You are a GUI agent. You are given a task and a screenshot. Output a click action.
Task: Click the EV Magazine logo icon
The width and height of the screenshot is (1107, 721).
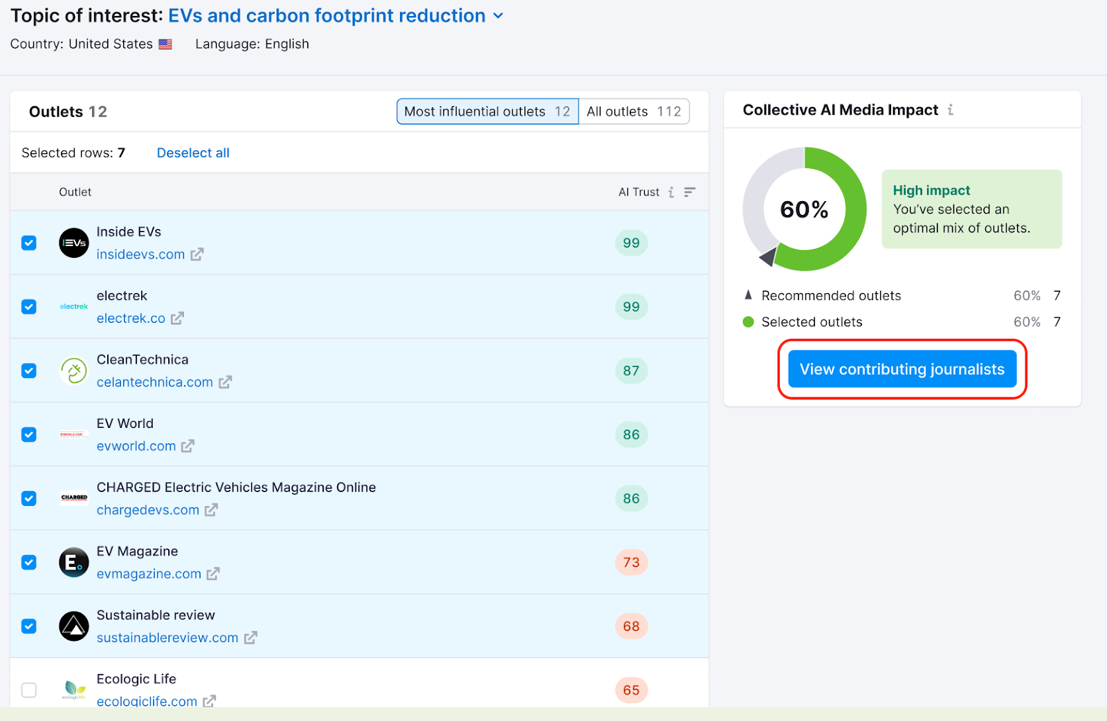point(73,562)
